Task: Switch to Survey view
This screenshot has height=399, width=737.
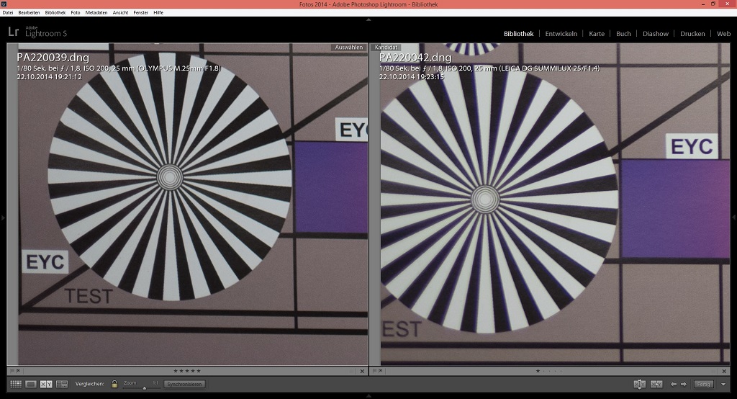Action: coord(62,385)
